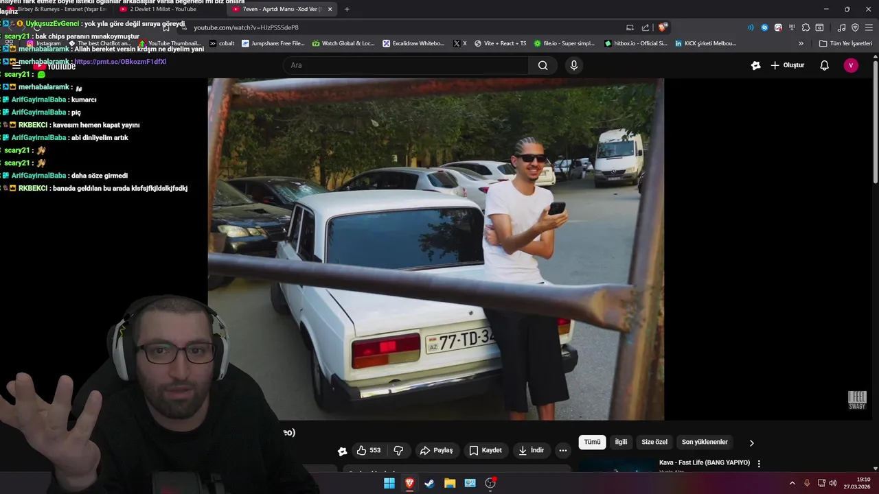Like the video with 553 likes
This screenshot has width=879, height=494.
[x=369, y=450]
